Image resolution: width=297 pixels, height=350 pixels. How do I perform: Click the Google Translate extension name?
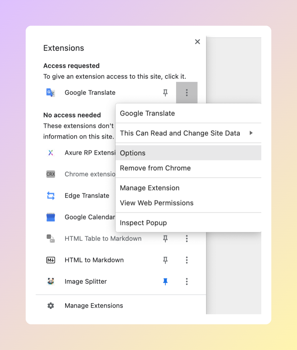coord(90,93)
